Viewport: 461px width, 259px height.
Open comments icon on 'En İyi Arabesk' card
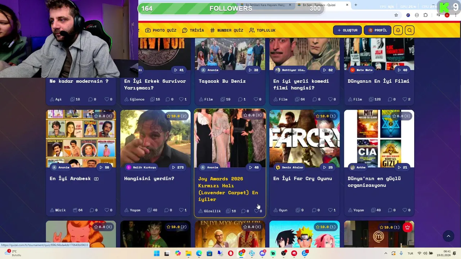(x=91, y=210)
